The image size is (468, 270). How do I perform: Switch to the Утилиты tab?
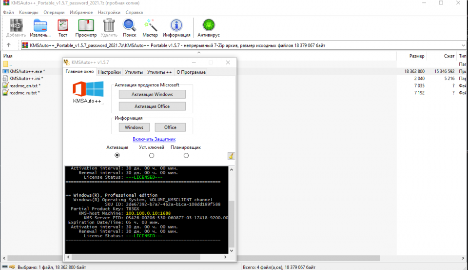click(134, 72)
